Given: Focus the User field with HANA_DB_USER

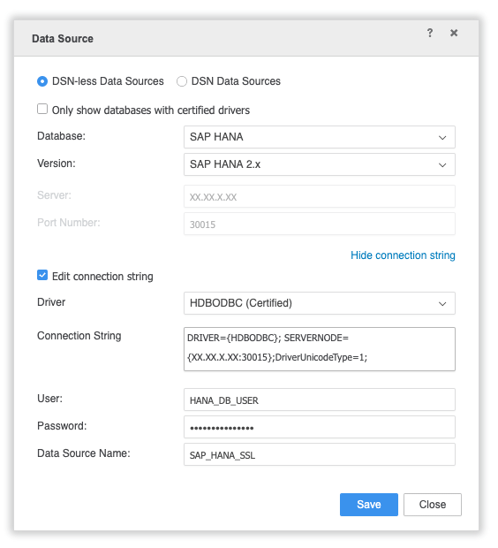Looking at the screenshot, I should tap(319, 400).
